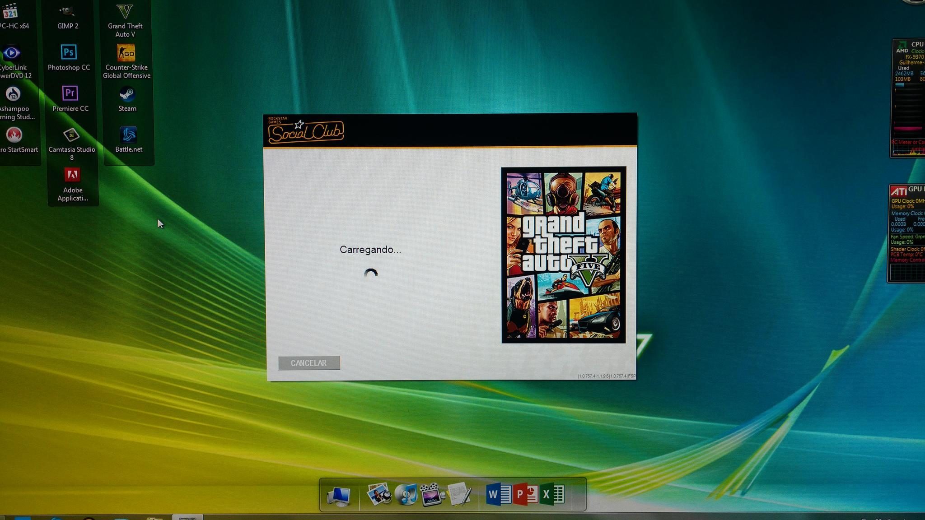The height and width of the screenshot is (520, 925).
Task: Open the Premiere CC desktop icon
Action: [70, 99]
